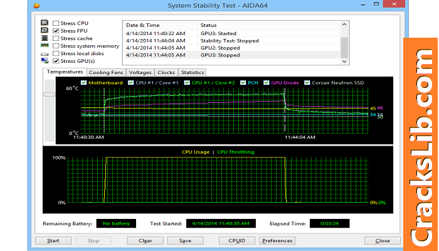Click the Date & Time column header

tap(160, 25)
